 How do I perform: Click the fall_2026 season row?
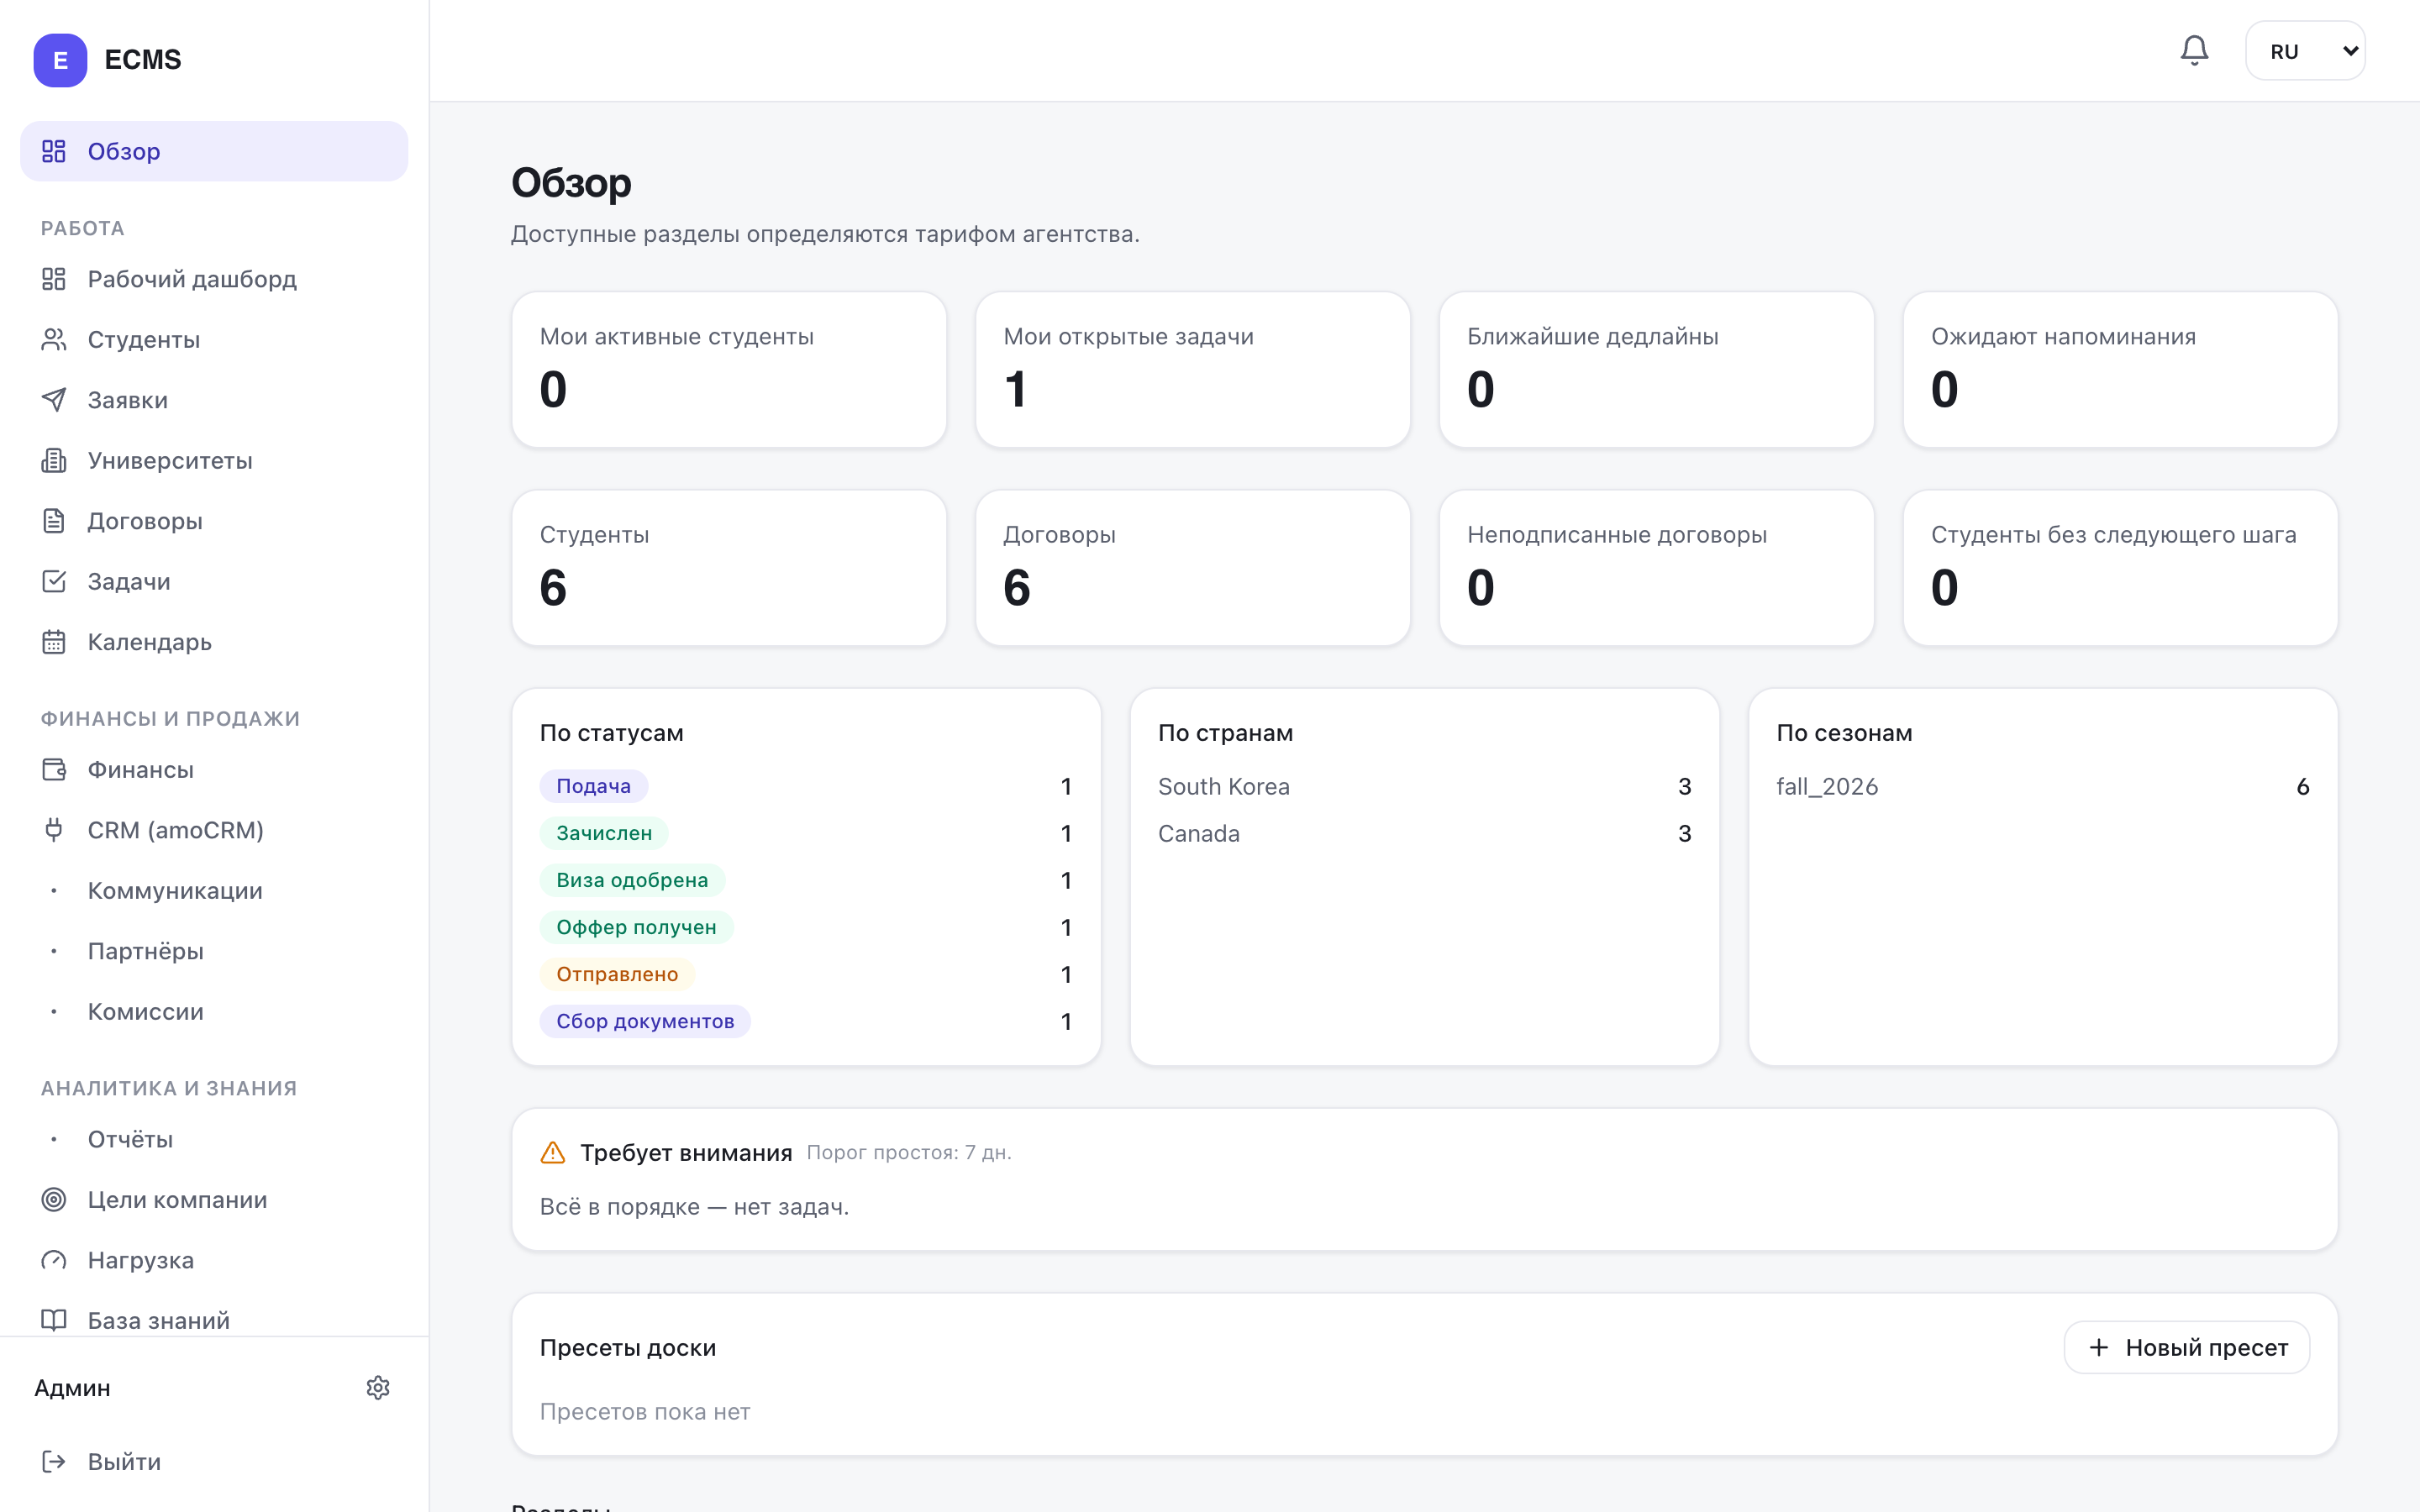click(2043, 787)
